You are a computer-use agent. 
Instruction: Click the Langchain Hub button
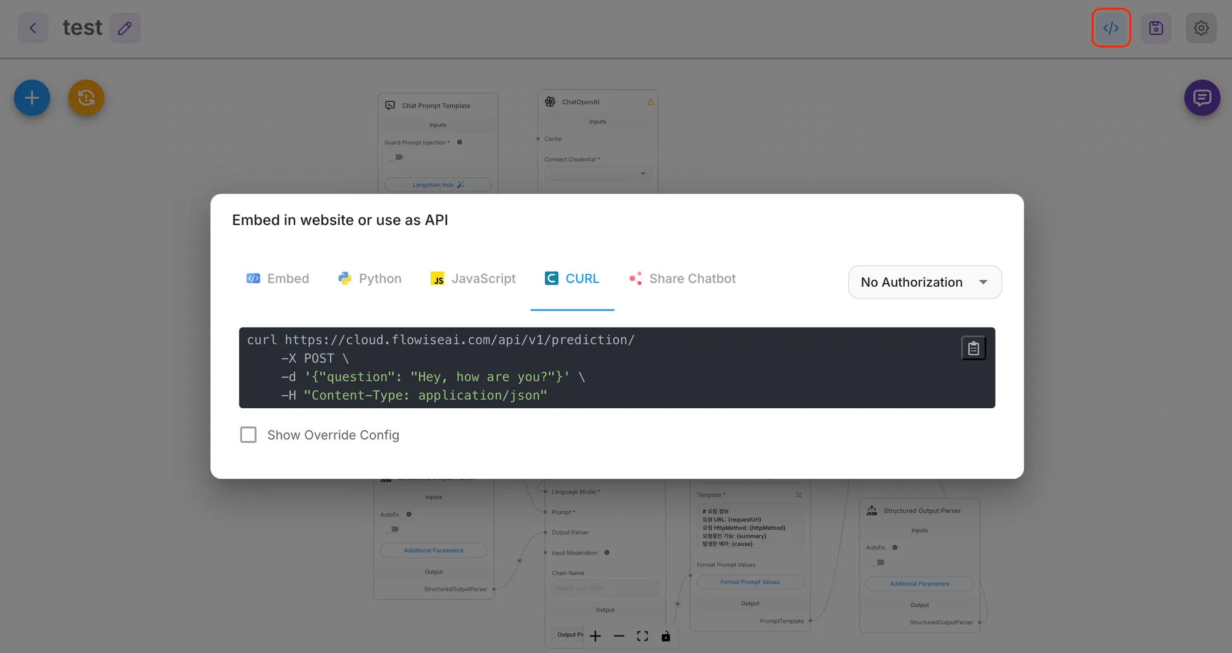[437, 185]
